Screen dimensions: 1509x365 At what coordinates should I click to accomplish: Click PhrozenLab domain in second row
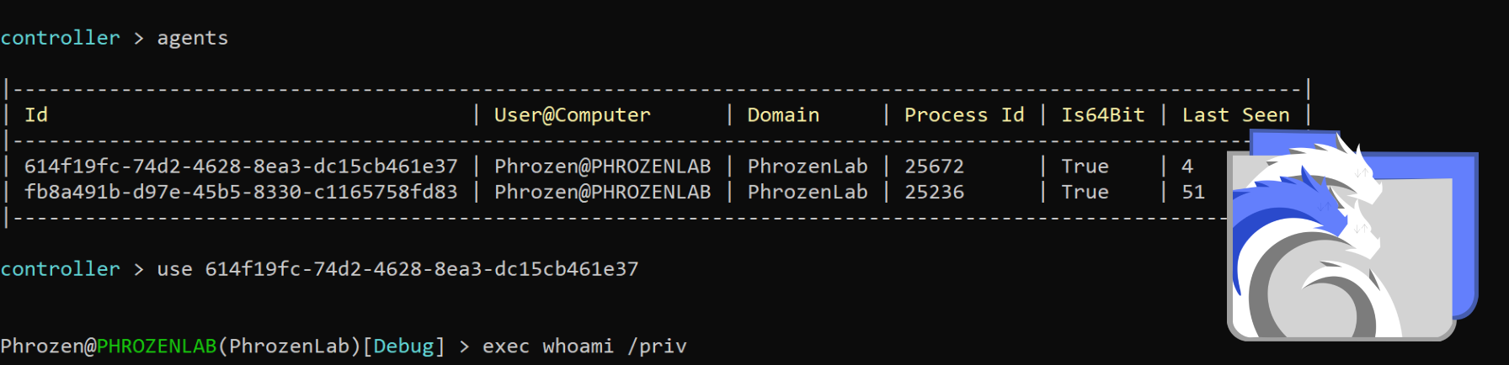tap(808, 192)
